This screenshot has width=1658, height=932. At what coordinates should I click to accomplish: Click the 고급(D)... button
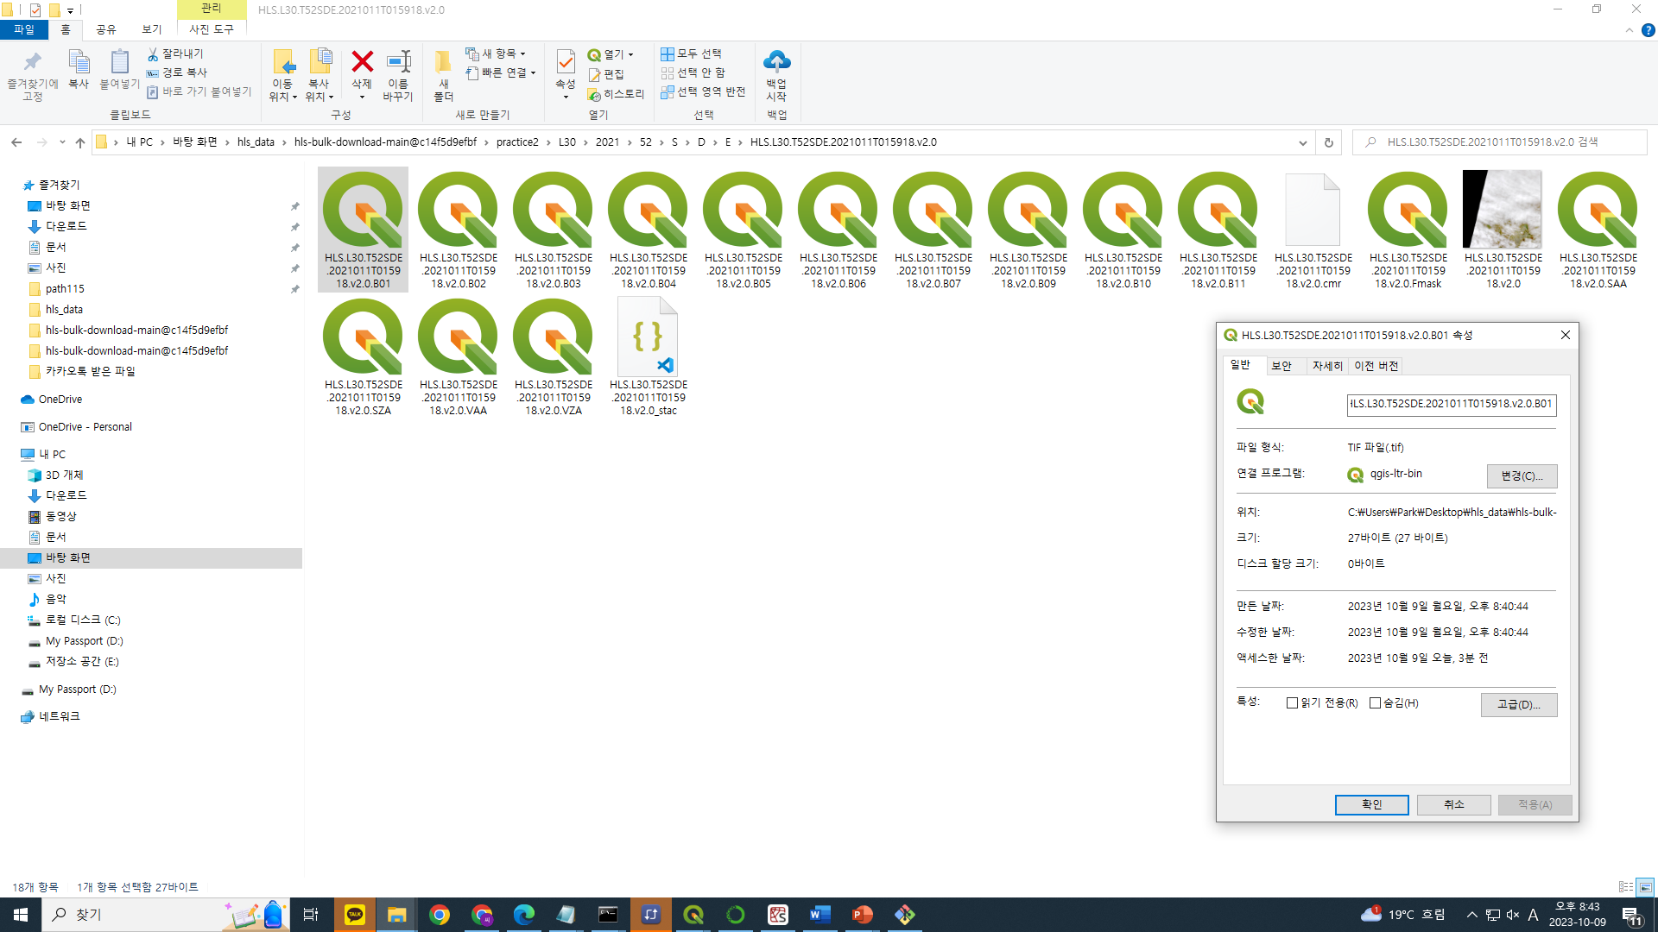click(x=1518, y=705)
